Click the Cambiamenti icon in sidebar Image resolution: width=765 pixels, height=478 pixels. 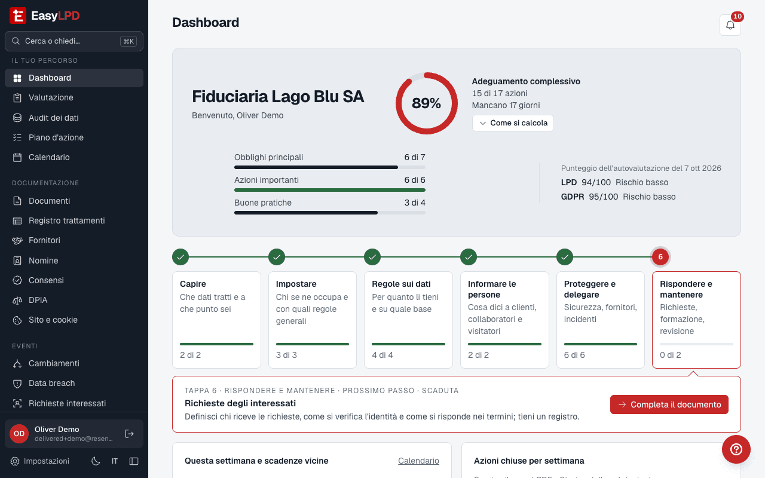click(17, 363)
